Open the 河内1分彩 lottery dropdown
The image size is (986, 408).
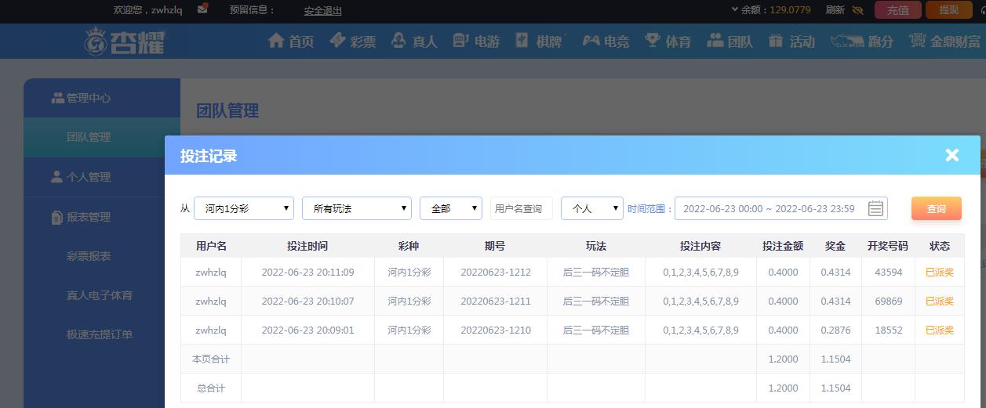244,208
